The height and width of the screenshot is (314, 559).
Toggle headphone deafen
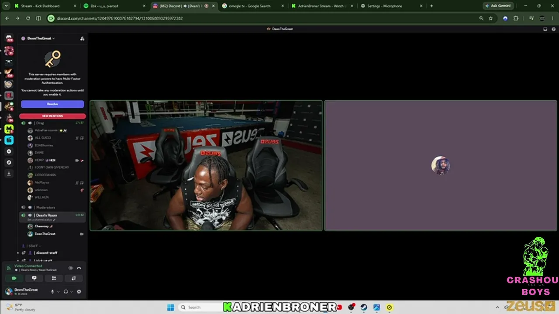tap(66, 292)
